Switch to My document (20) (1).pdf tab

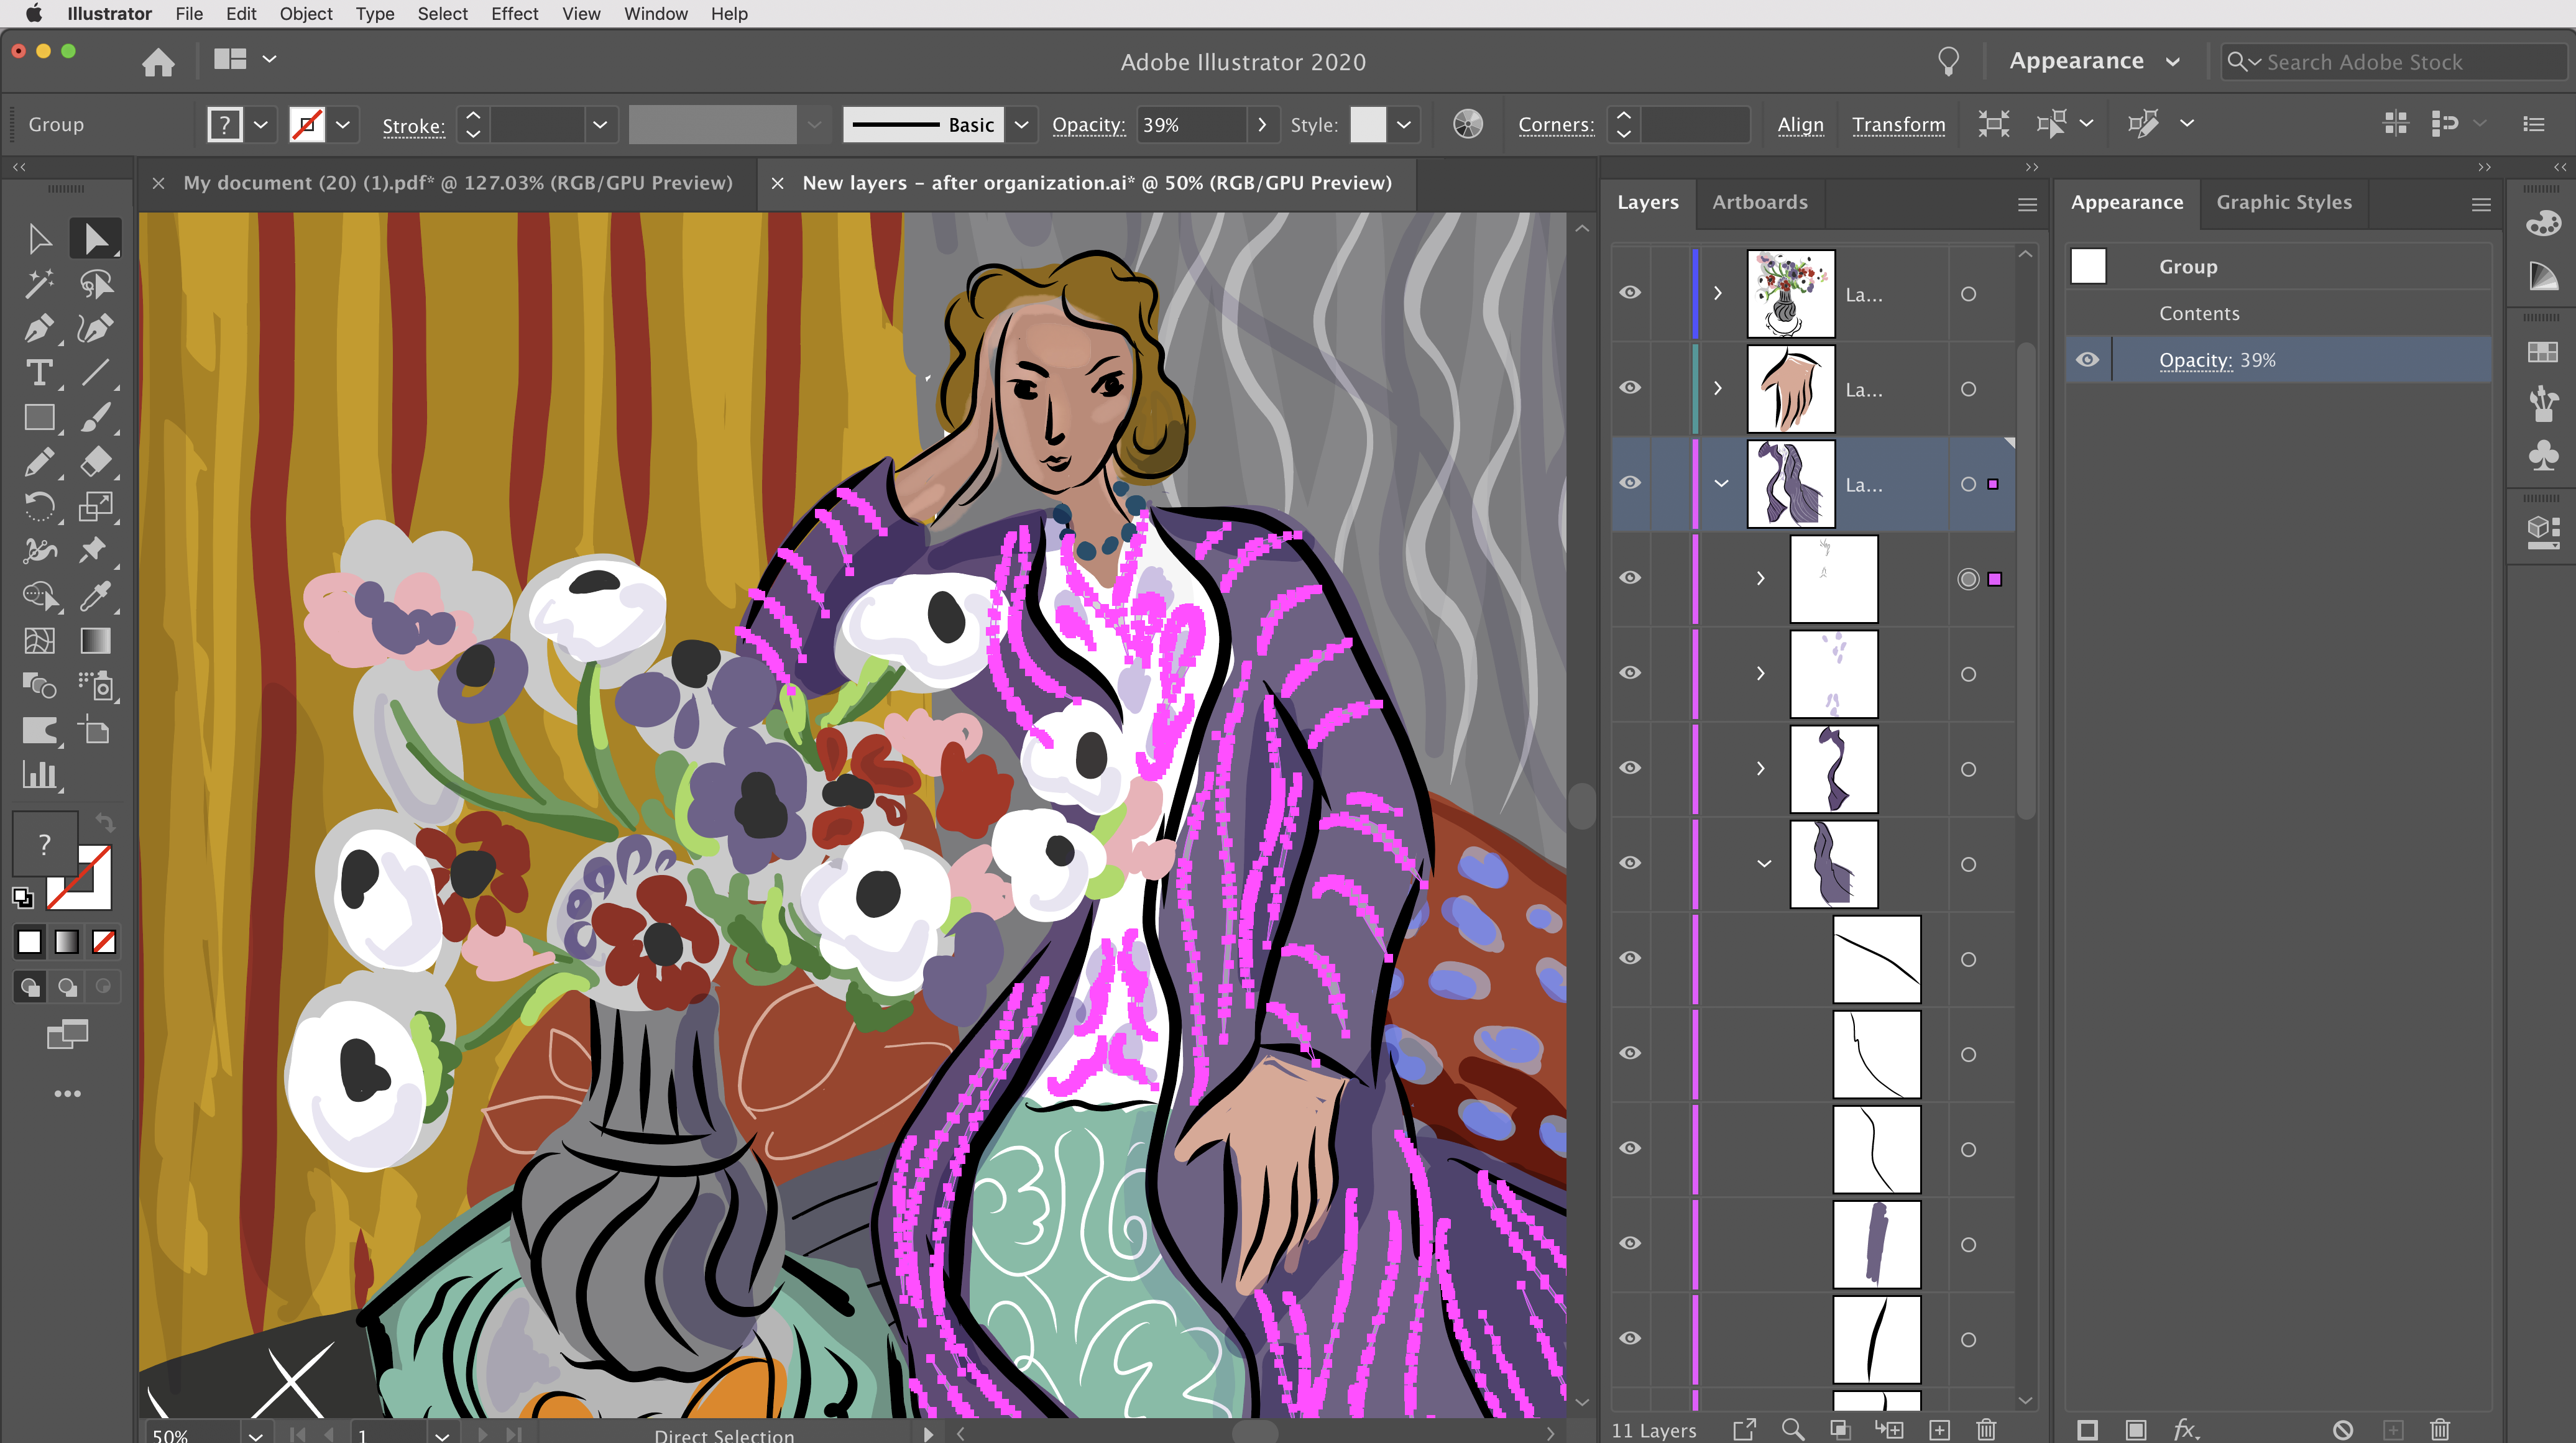pos(457,183)
